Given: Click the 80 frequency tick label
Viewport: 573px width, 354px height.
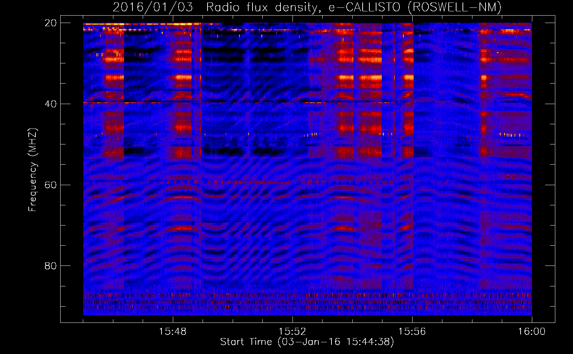Looking at the screenshot, I should click(51, 266).
